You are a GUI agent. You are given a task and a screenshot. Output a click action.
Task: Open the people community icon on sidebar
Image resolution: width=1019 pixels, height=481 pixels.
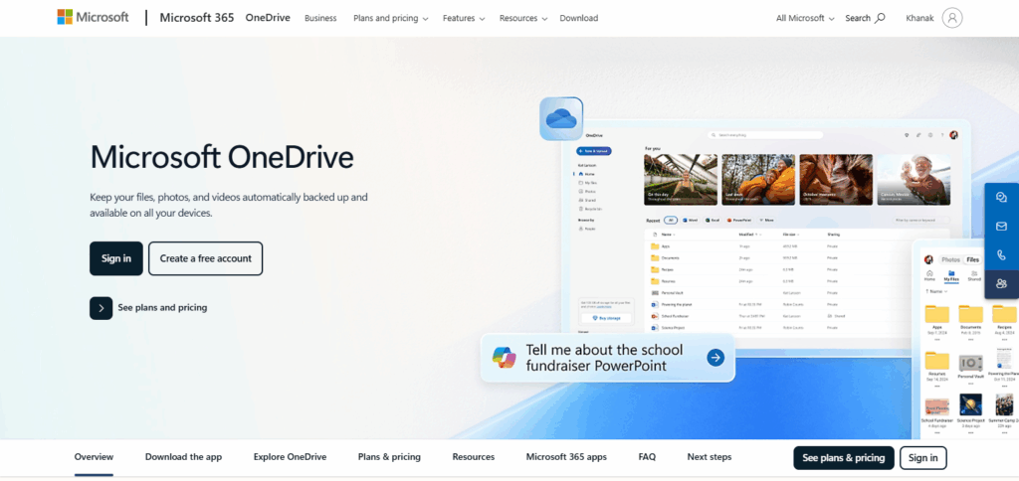[1001, 283]
